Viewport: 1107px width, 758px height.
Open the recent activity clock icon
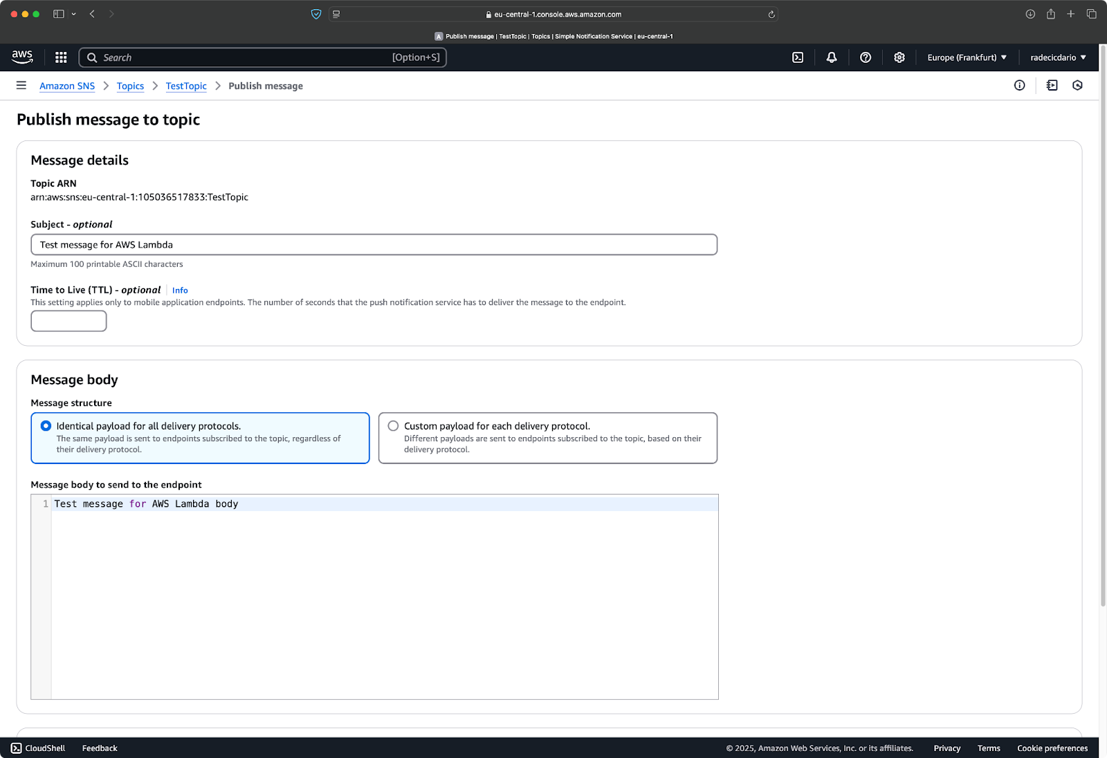[x=1077, y=85]
